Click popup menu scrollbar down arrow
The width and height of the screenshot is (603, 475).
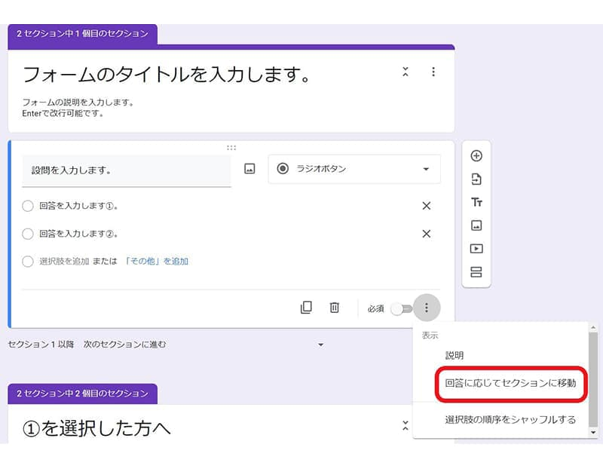[593, 432]
